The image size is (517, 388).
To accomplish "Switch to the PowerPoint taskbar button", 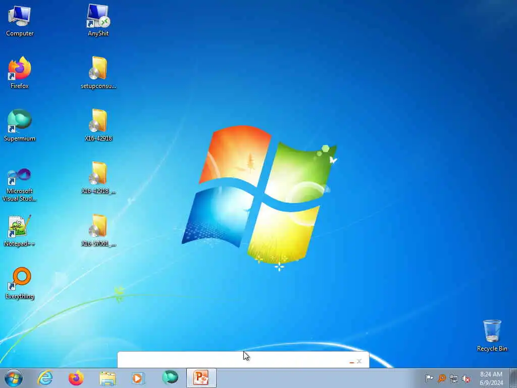I will tap(201, 378).
